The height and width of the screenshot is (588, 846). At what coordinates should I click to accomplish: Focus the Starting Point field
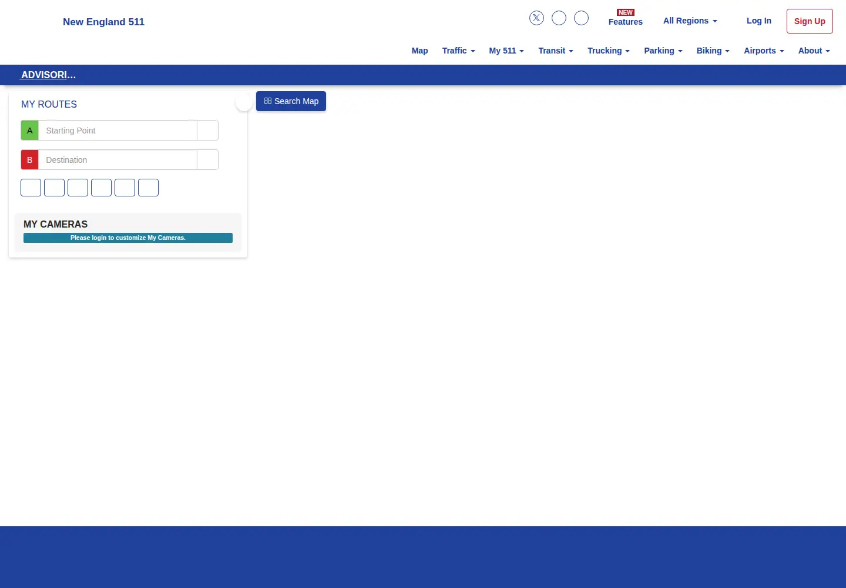117,131
